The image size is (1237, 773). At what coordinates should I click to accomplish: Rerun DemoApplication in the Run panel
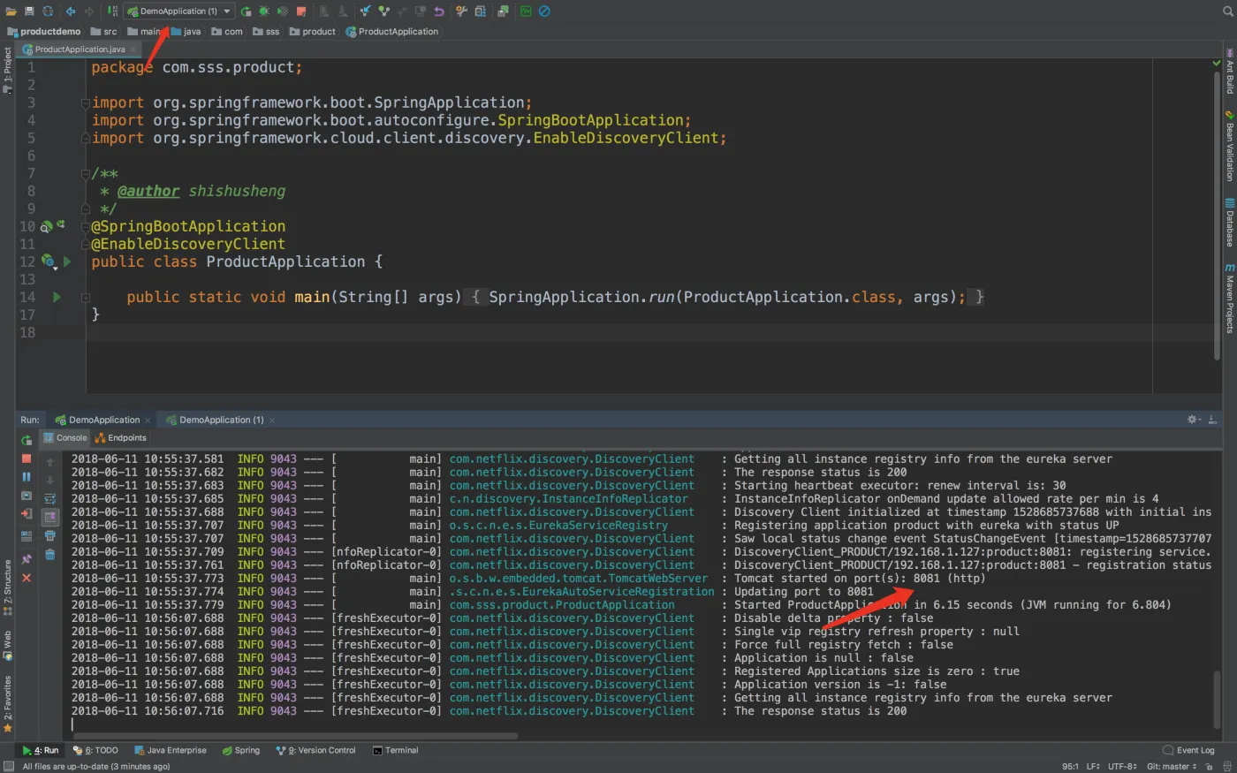tap(27, 439)
